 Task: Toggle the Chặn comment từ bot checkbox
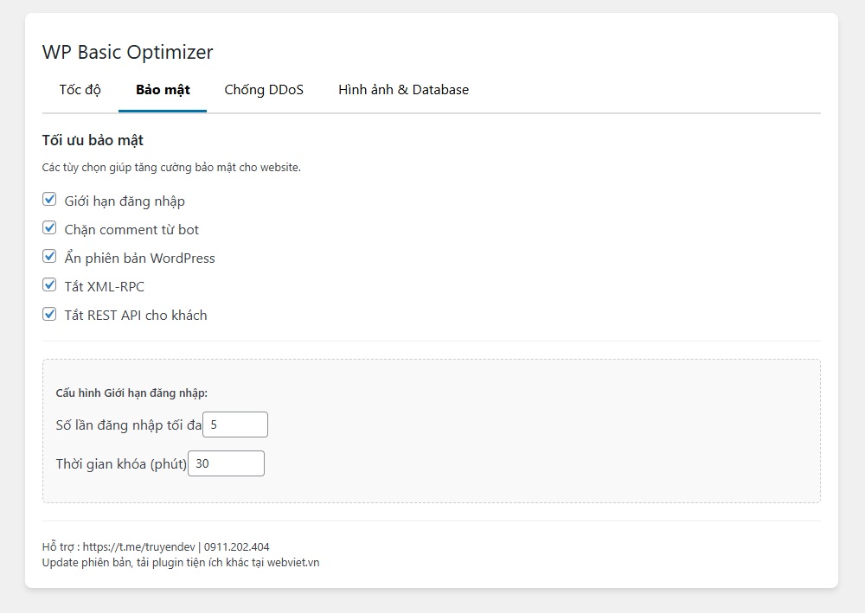[49, 229]
